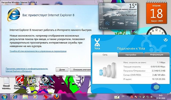
Task: Click the Show desktop strip at the taskbar end
Action: (x=169, y=97)
